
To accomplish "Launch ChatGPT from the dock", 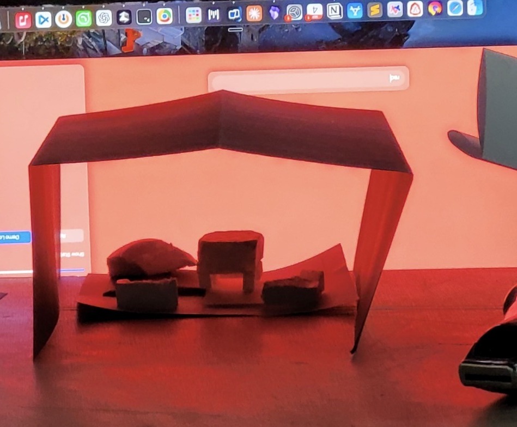I will click(x=104, y=18).
